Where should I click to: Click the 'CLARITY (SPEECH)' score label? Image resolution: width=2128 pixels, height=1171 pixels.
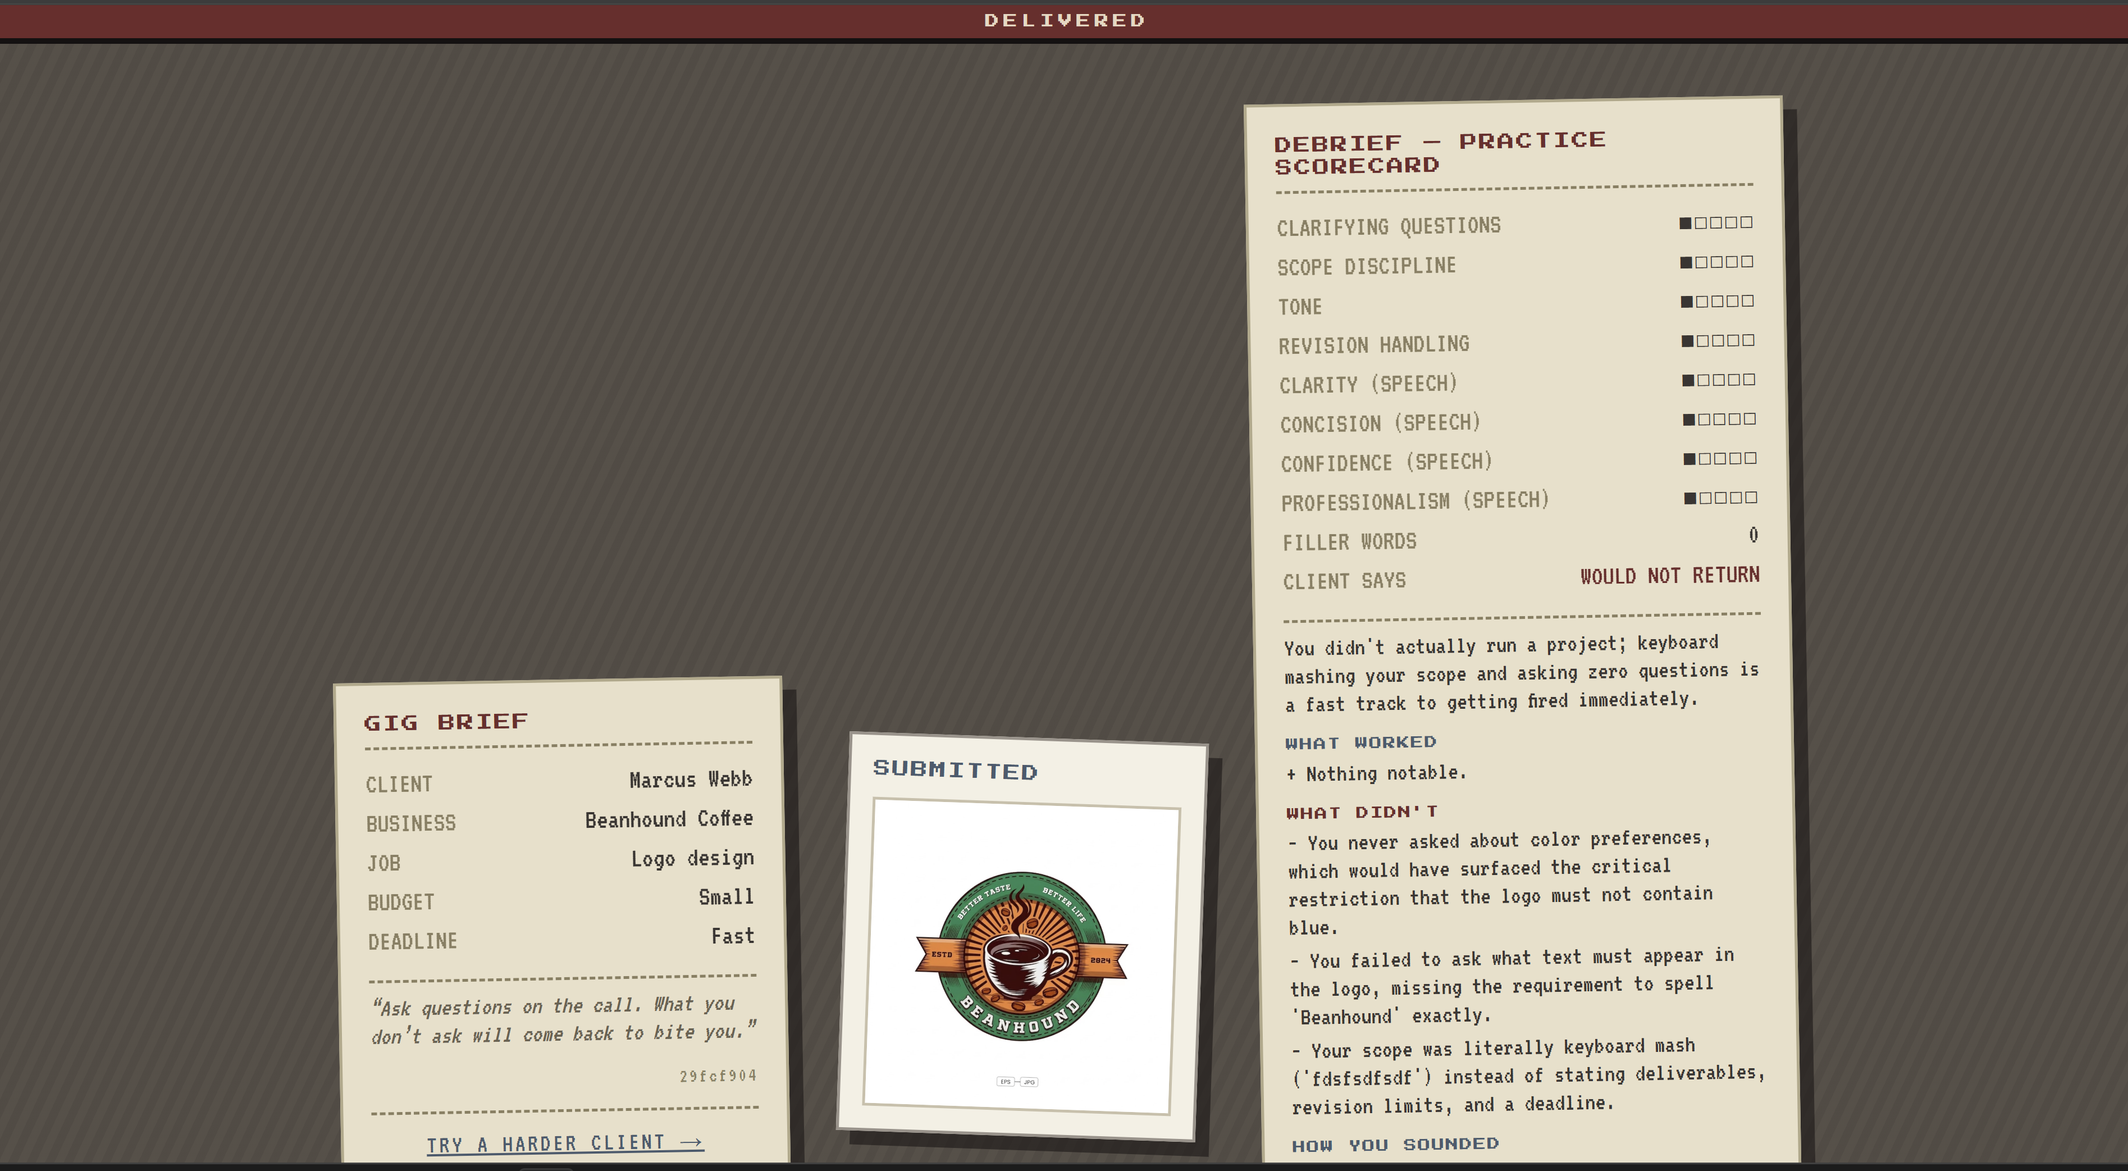pyautogui.click(x=1368, y=384)
